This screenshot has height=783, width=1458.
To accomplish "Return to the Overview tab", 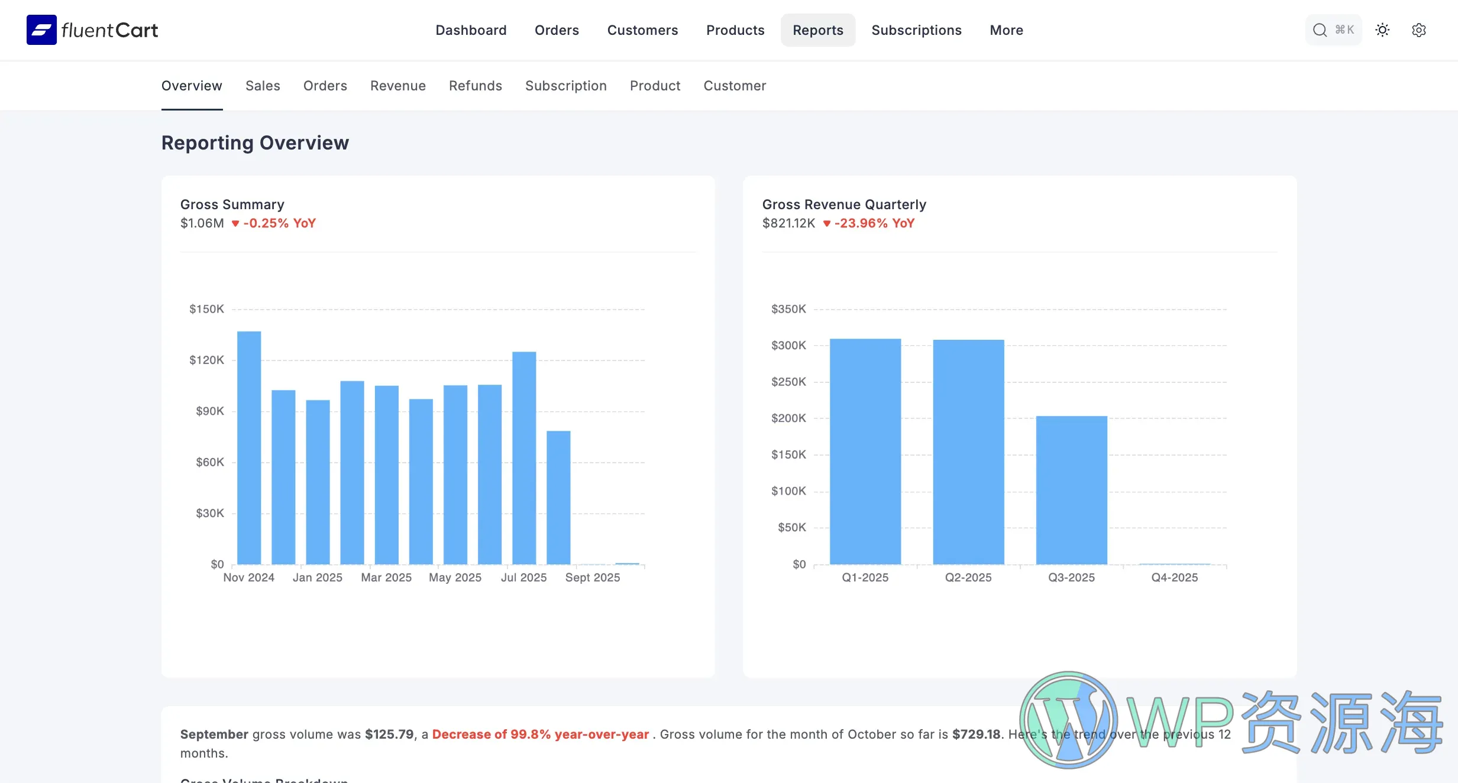I will click(191, 86).
